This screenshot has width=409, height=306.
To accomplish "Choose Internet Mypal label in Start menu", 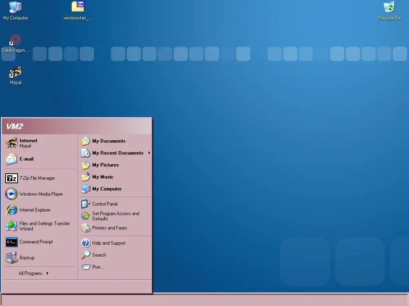I will [x=28, y=143].
